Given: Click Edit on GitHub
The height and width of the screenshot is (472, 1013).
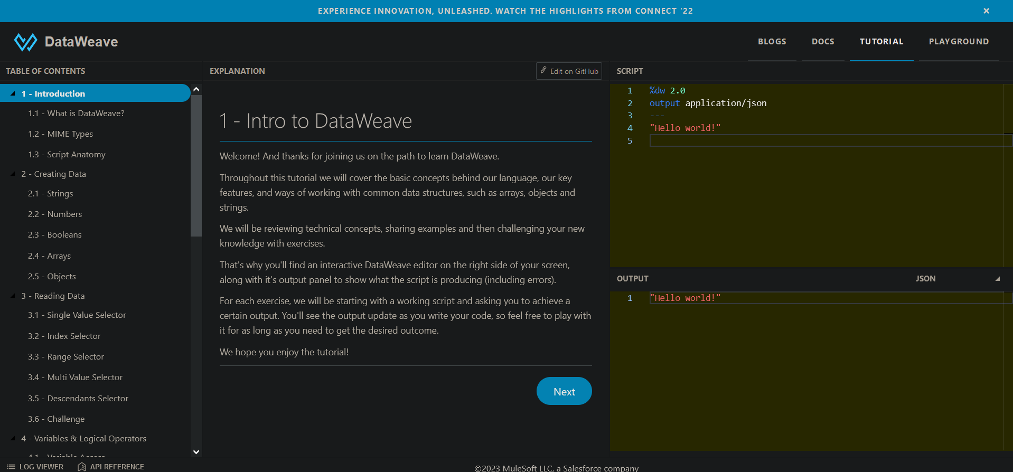Looking at the screenshot, I should point(569,71).
